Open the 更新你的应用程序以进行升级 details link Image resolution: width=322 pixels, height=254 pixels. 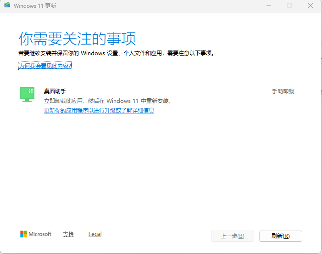click(x=99, y=111)
